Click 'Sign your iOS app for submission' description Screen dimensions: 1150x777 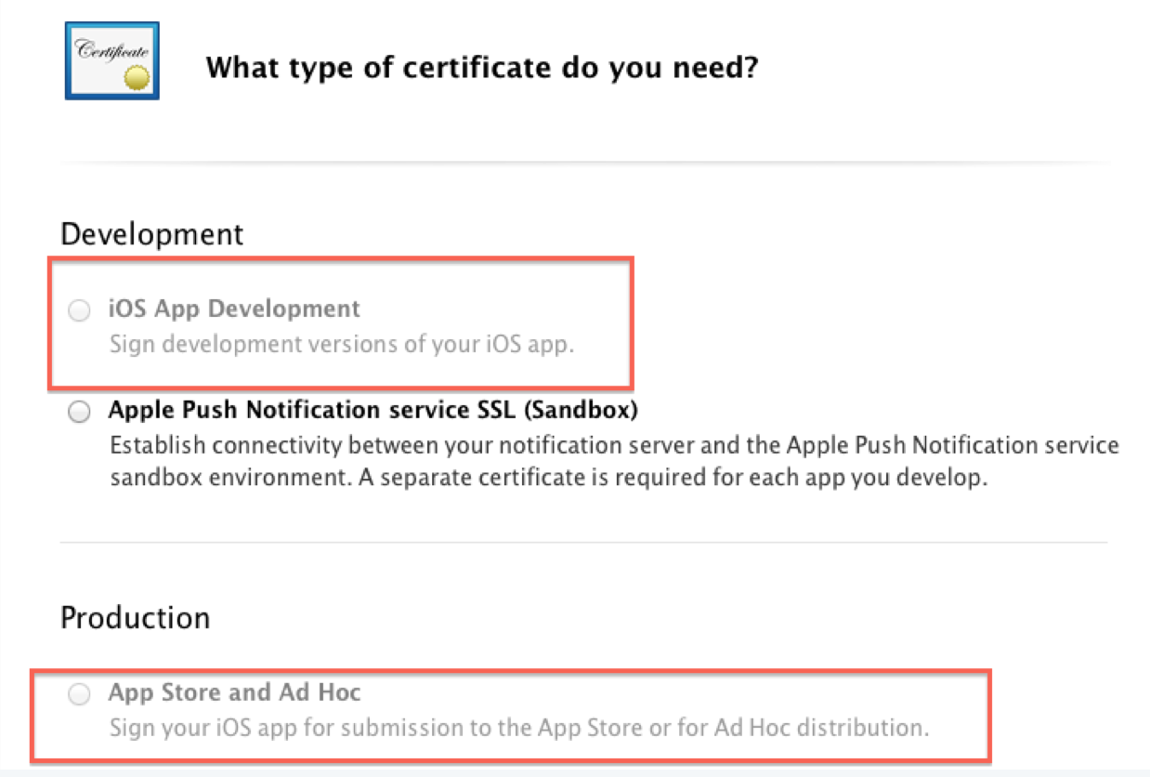pyautogui.click(x=519, y=727)
